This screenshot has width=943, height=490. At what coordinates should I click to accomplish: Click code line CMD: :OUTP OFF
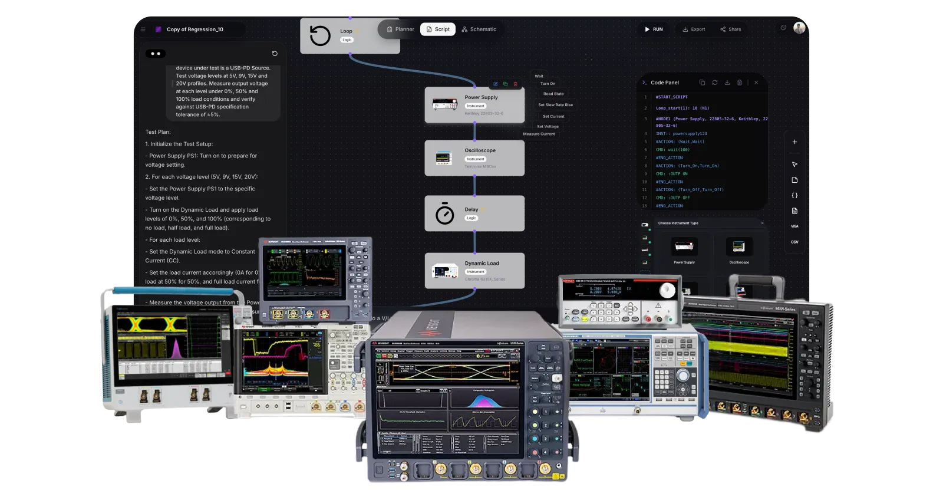673,198
